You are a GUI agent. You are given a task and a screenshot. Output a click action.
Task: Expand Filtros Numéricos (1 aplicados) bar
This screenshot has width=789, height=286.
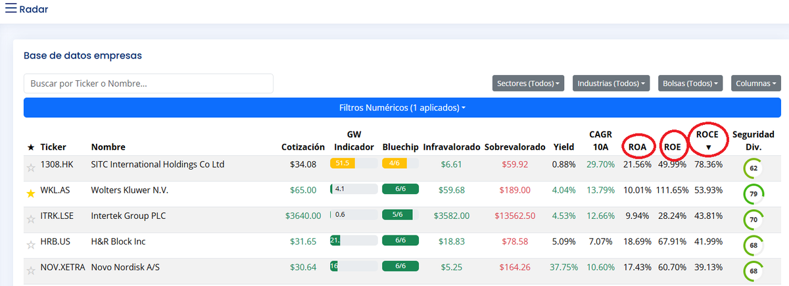402,107
